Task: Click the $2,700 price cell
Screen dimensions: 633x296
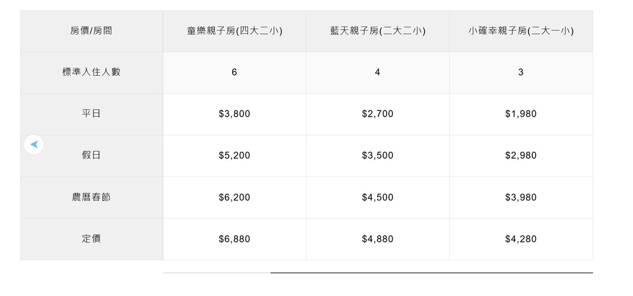Action: (378, 114)
